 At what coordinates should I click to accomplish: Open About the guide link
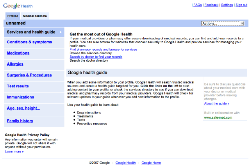point(216,103)
